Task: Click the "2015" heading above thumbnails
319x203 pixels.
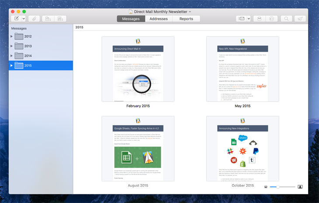Action: pyautogui.click(x=79, y=27)
